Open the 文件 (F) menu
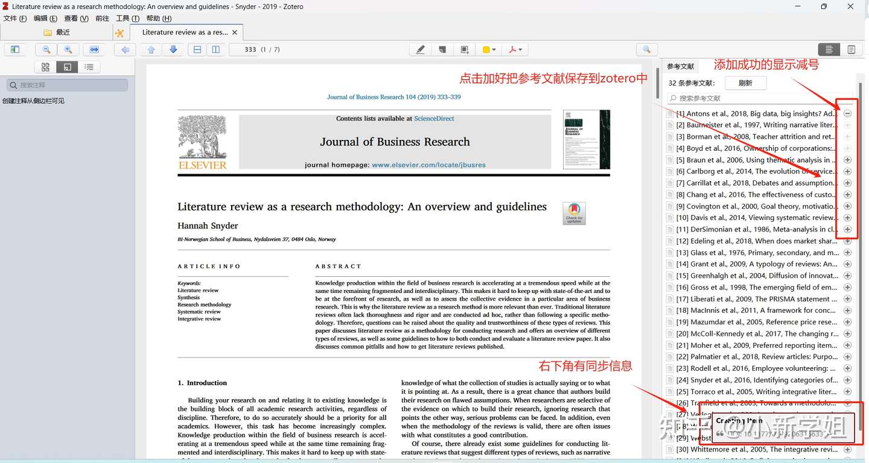869x463 pixels. (x=15, y=19)
